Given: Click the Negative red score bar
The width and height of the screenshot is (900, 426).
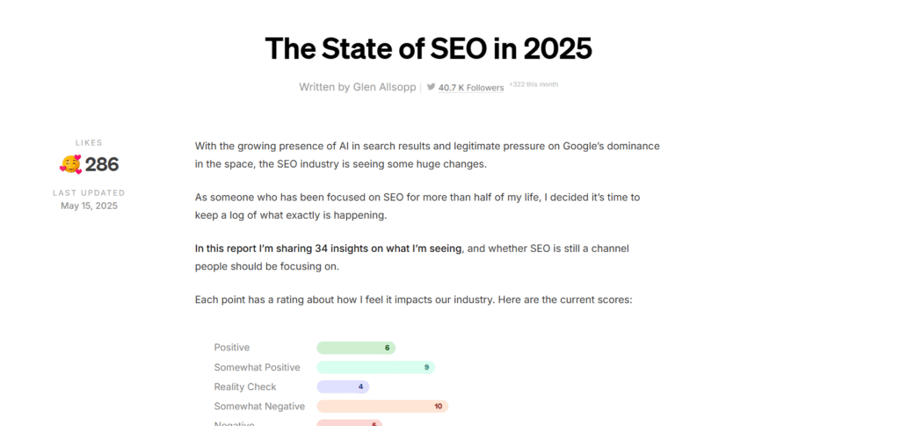Looking at the screenshot, I should point(350,423).
